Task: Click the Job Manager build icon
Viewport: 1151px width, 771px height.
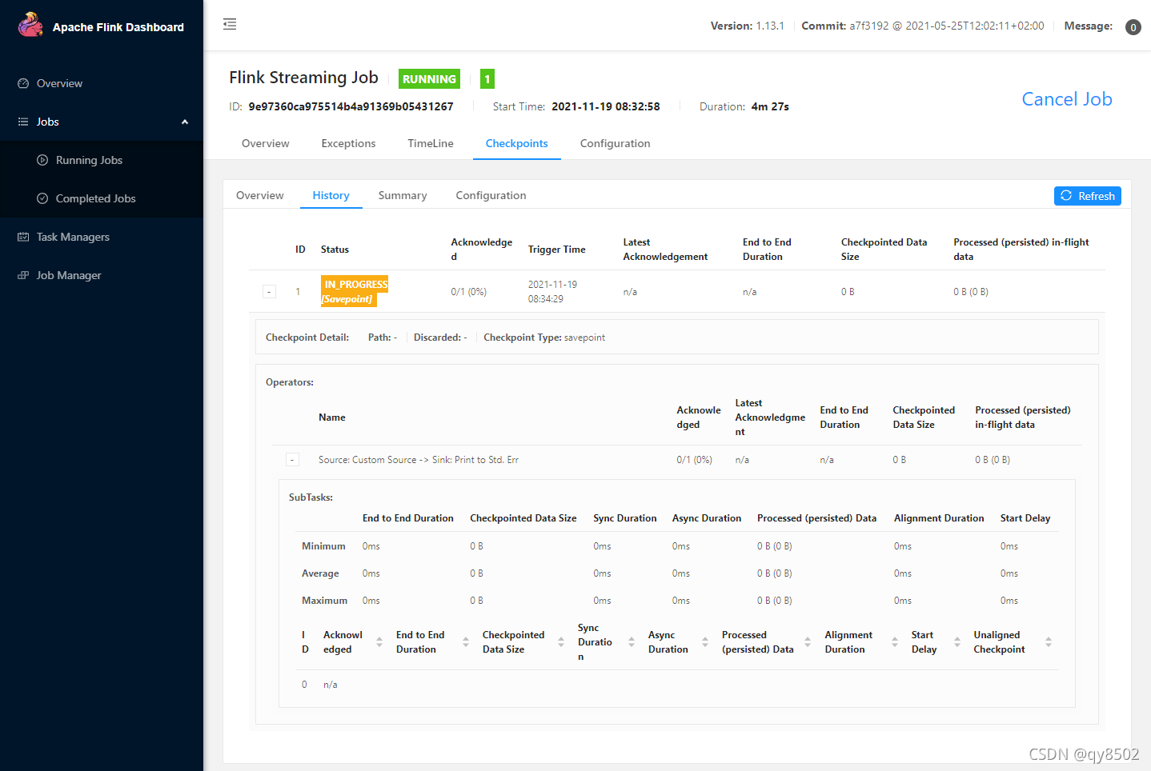Action: pos(23,275)
